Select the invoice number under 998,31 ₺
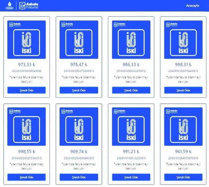The height and width of the screenshot is (187, 209). pos(183,71)
